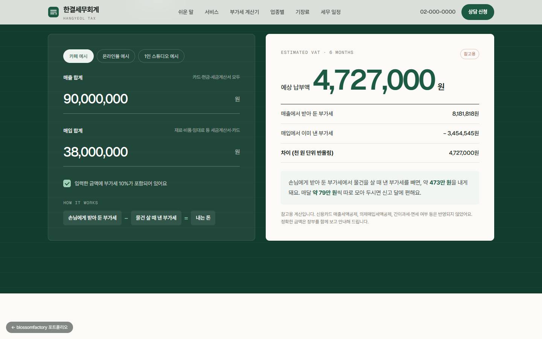542x339 pixels.
Task: Click the 손님에게 받아 둔 부가세 chip
Action: (92, 218)
